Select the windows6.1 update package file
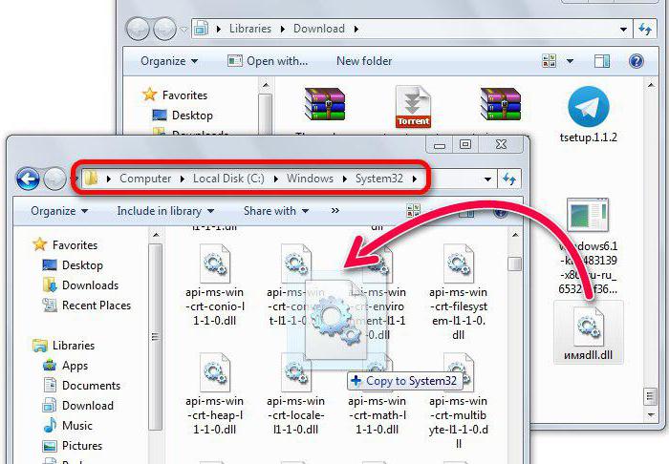The width and height of the screenshot is (669, 464). tap(589, 246)
